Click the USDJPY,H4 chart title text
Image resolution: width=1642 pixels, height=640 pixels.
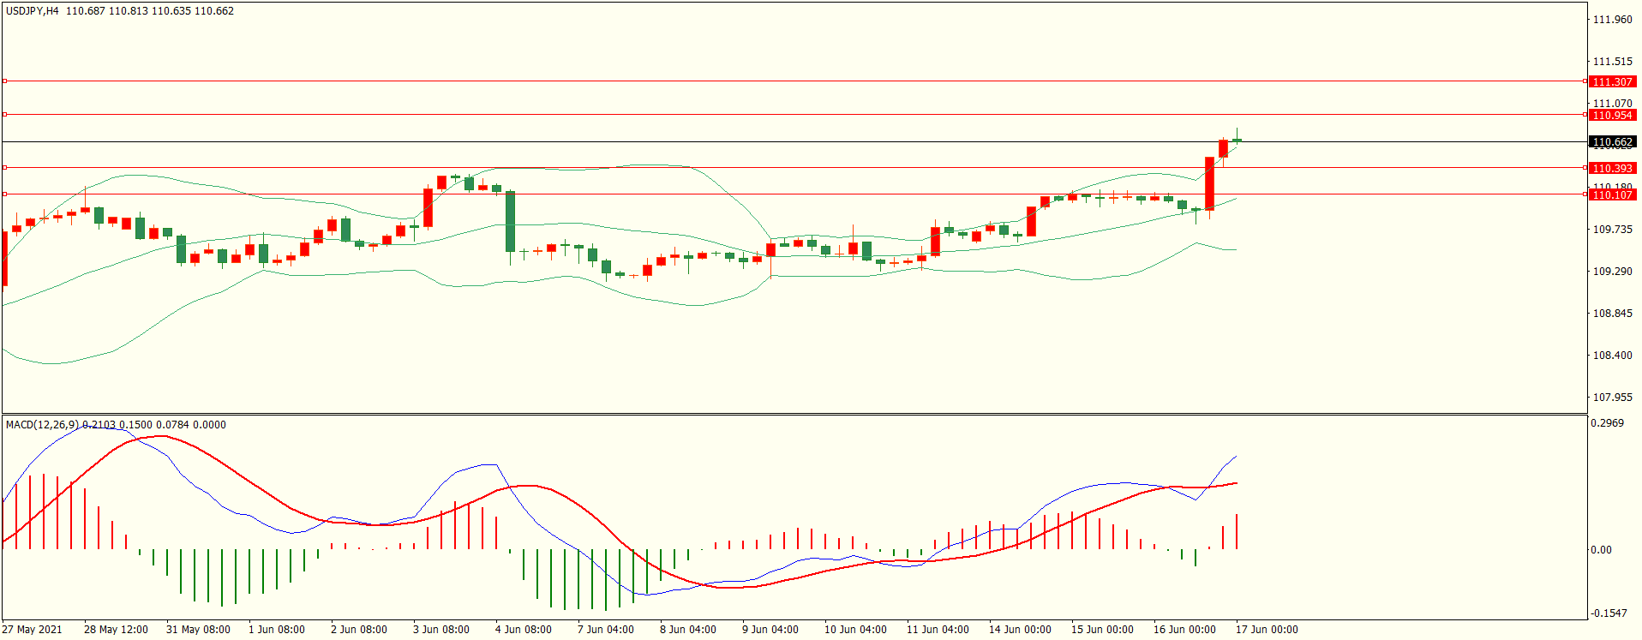click(33, 11)
